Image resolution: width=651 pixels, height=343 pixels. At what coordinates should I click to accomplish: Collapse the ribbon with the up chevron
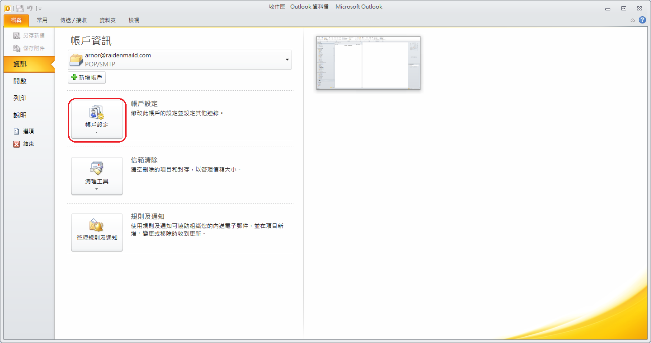(632, 20)
